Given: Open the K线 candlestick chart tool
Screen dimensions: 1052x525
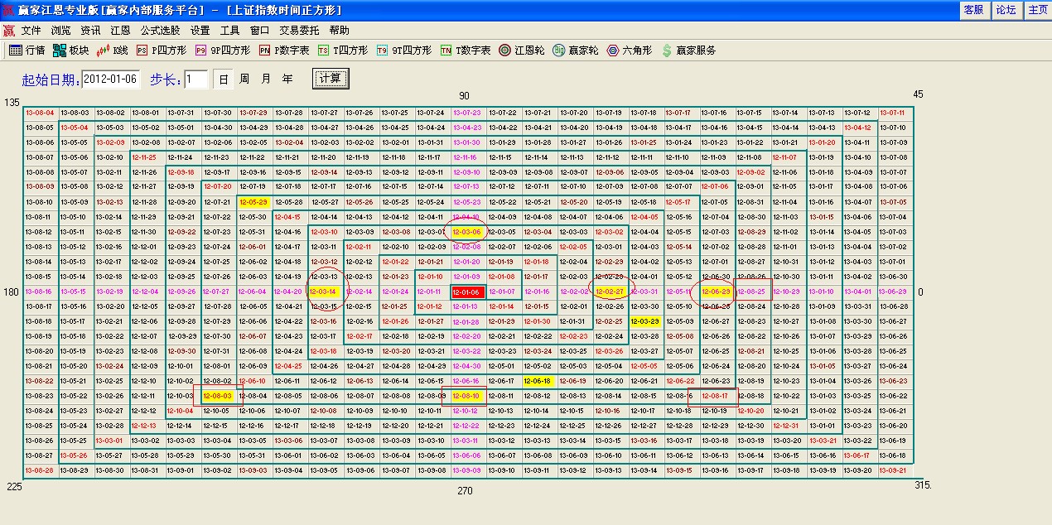Looking at the screenshot, I should 113,50.
